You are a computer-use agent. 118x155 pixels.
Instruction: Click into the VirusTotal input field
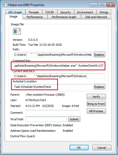coord(46,119)
